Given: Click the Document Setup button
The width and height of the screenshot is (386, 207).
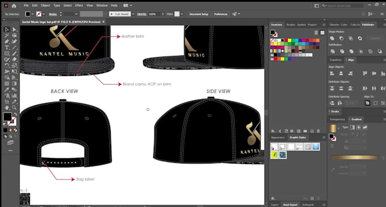Looking at the screenshot, I should point(199,14).
